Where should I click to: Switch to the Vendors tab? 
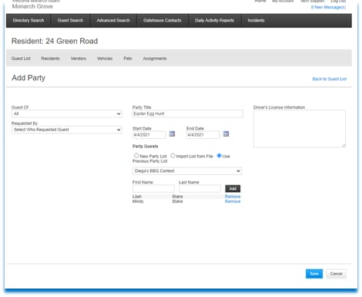coord(79,59)
